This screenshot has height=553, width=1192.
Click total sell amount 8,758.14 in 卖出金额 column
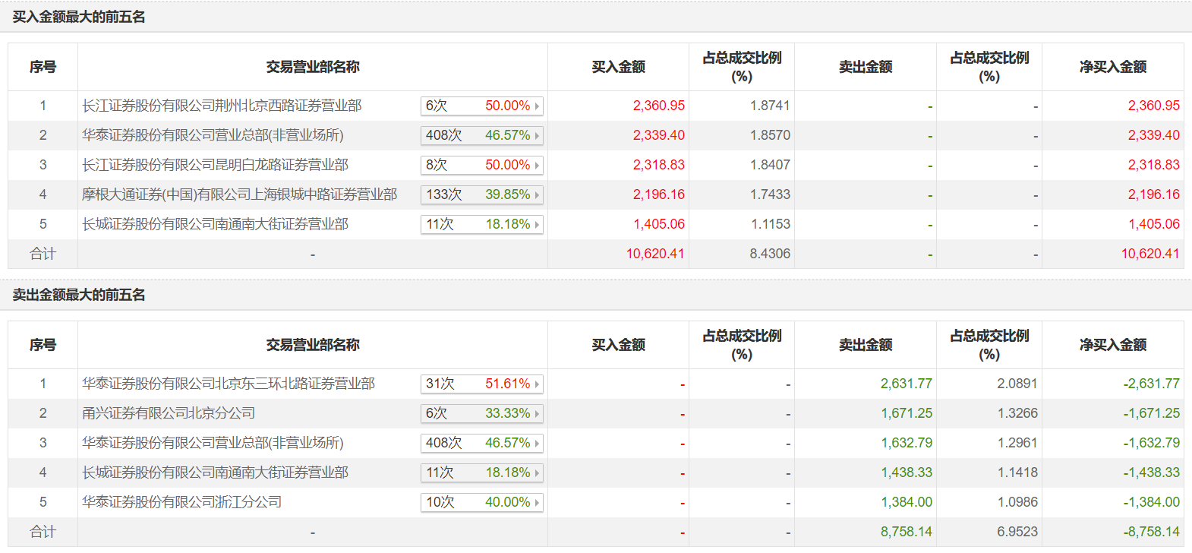coord(906,532)
